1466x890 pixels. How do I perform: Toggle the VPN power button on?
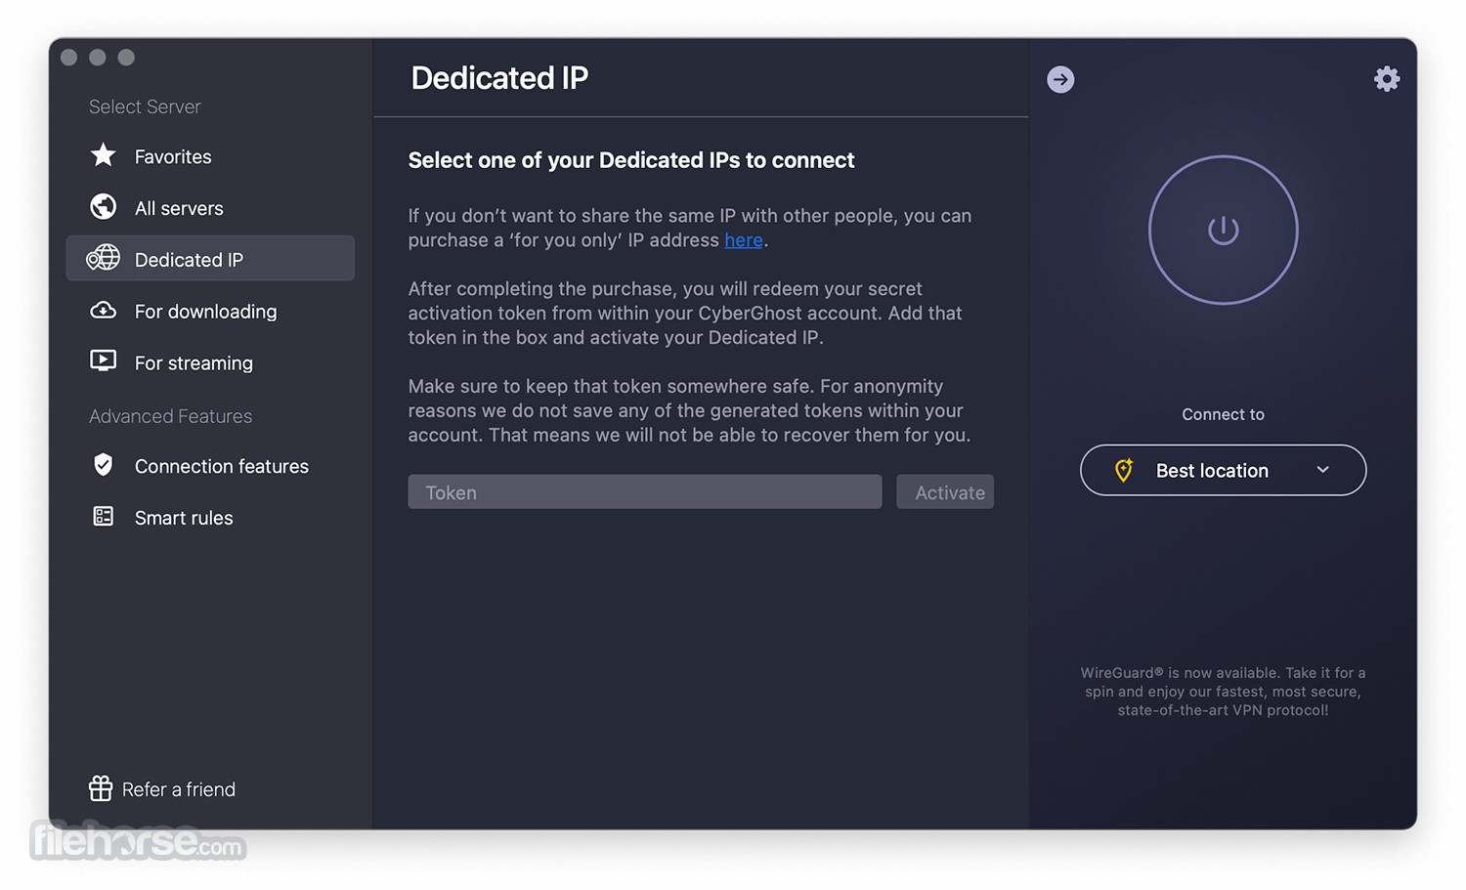click(1223, 231)
